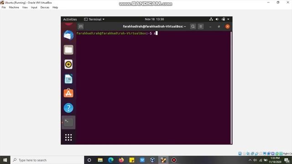Click the Ubuntu volume speaker icon

pyautogui.click(x=217, y=19)
